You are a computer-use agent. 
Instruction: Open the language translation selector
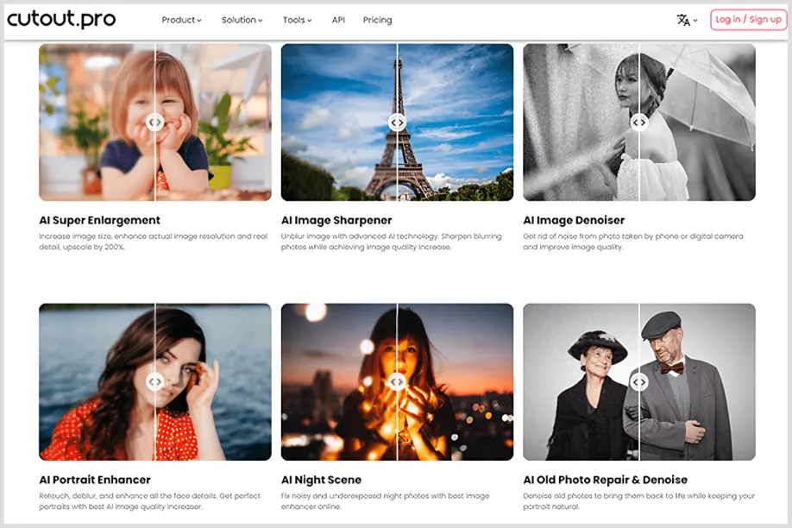pyautogui.click(x=687, y=20)
